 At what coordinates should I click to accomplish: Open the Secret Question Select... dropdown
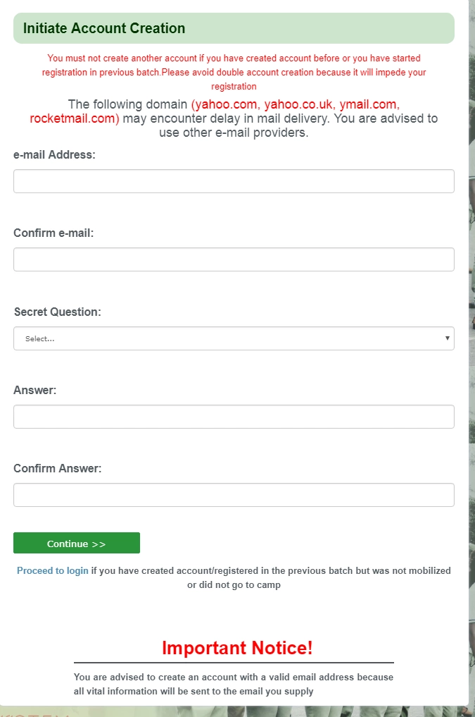(x=234, y=338)
